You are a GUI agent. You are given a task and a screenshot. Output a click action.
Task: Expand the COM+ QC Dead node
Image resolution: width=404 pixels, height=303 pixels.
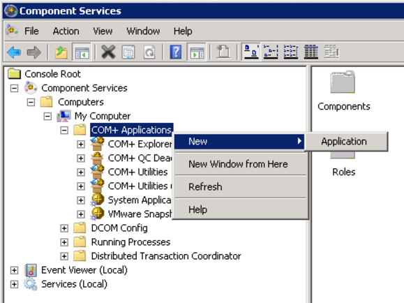pos(81,158)
